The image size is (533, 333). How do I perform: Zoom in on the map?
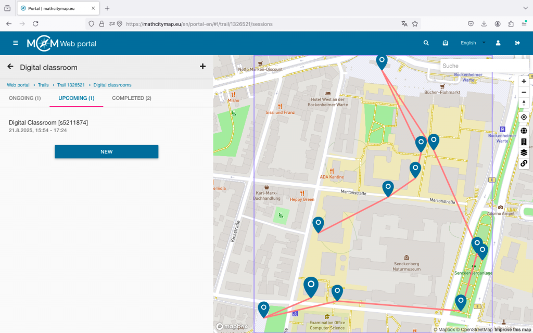tap(524, 81)
